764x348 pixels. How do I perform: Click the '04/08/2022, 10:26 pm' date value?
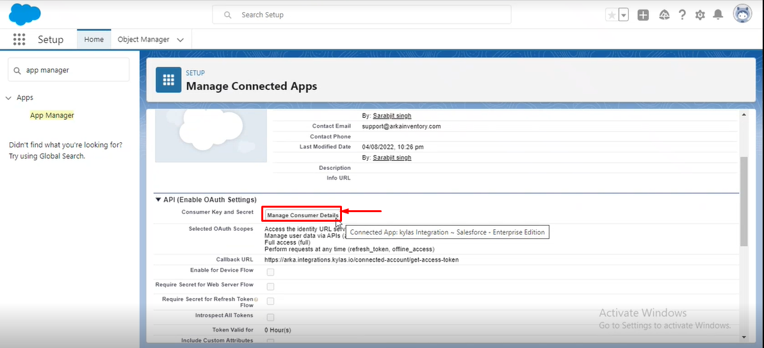point(394,147)
